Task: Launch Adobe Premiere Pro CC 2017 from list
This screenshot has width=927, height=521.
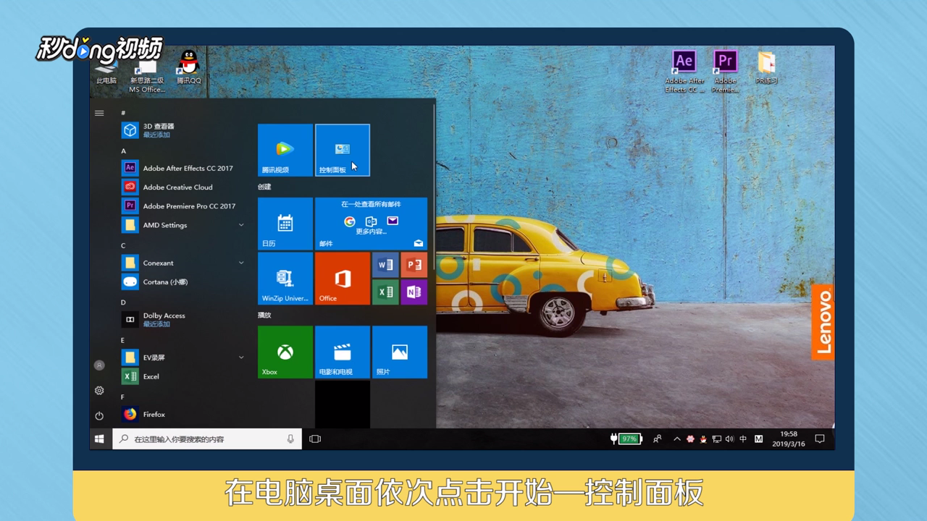Action: coord(184,206)
